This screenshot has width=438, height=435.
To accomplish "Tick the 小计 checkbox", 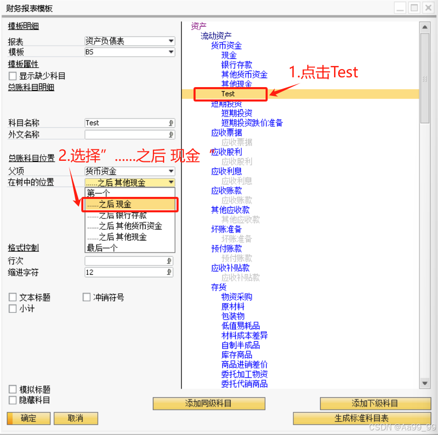I will 12,309.
